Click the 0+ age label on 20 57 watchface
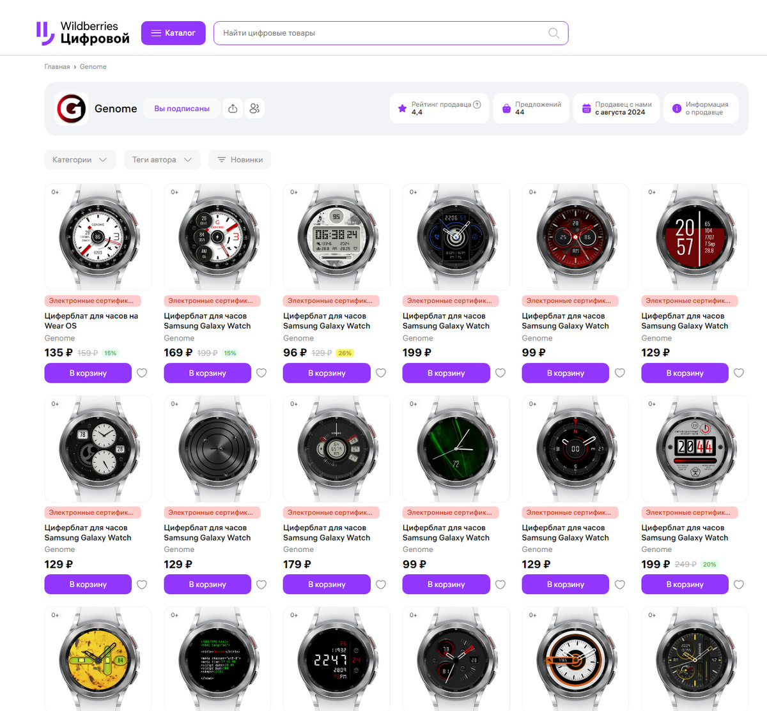 tap(652, 192)
